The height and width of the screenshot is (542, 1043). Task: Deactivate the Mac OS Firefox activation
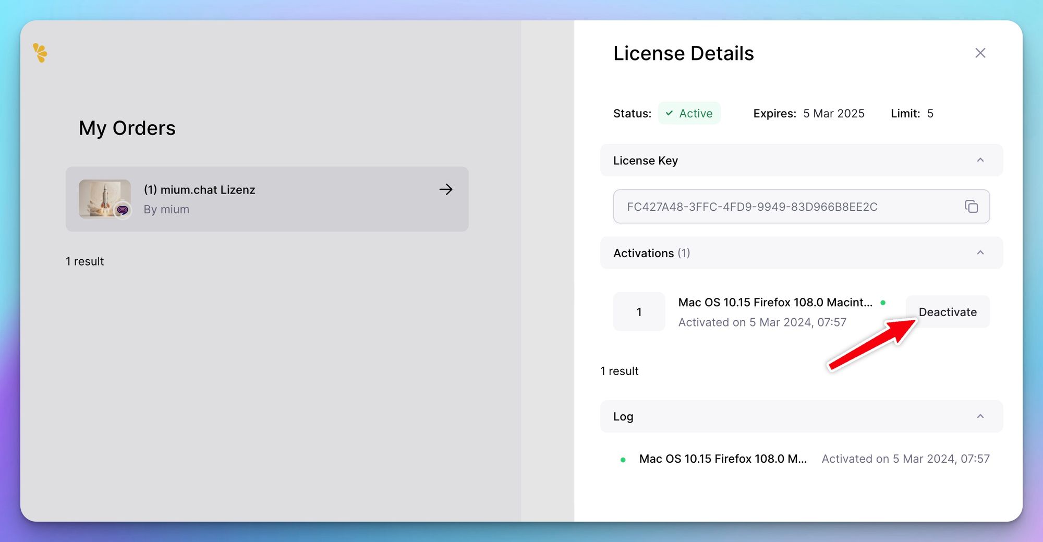tap(948, 312)
